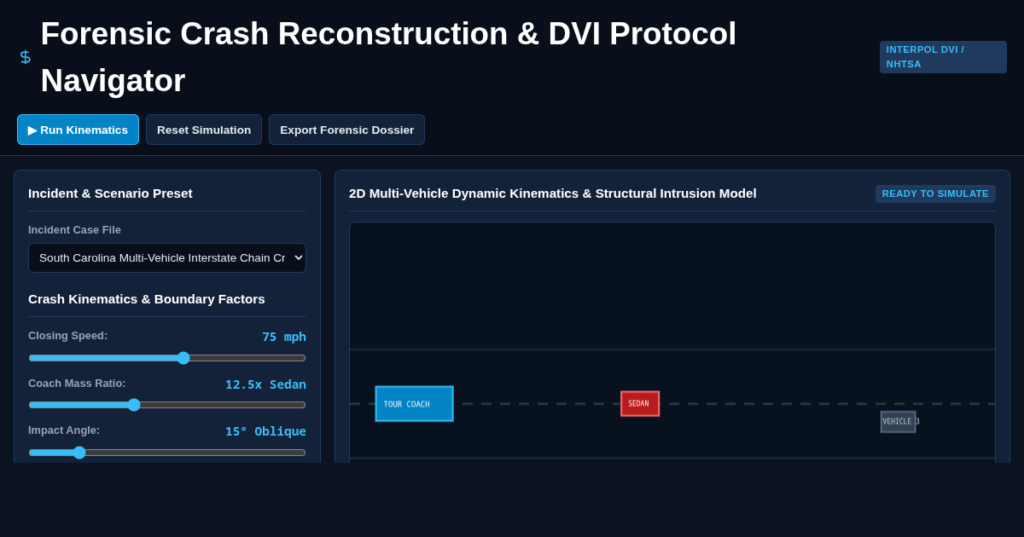Select the red Sedan vehicle block

coord(640,404)
